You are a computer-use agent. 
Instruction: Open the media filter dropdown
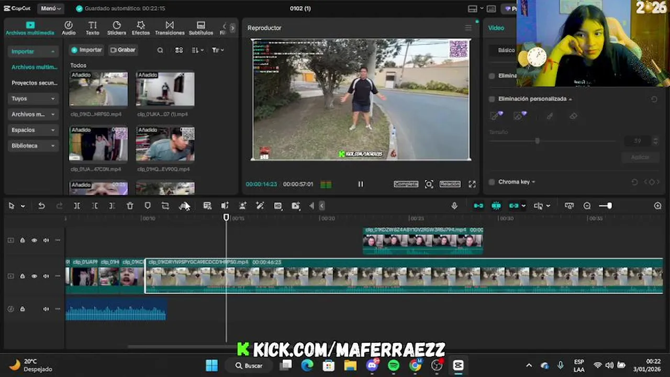(x=218, y=50)
